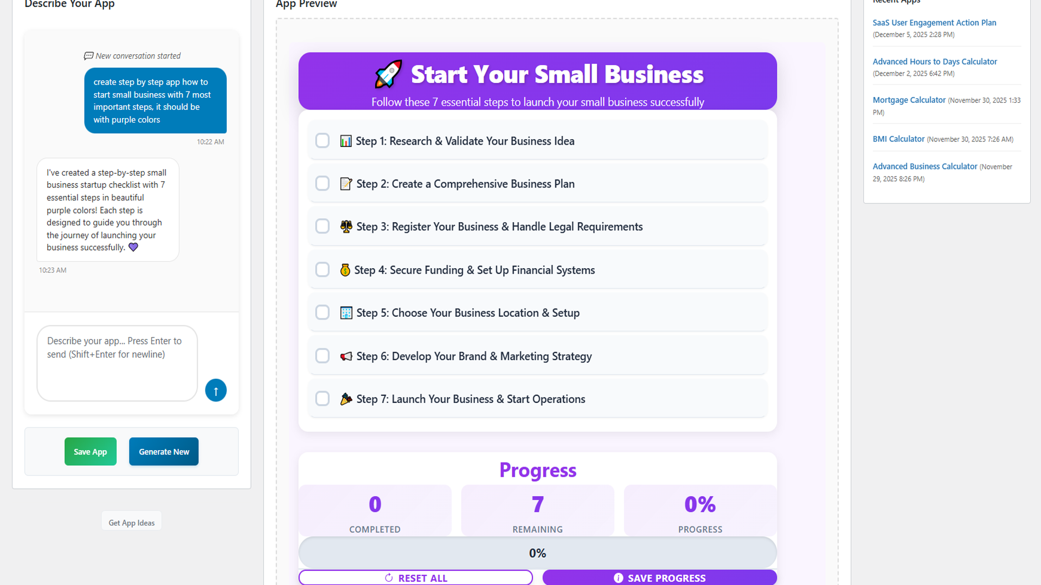
Task: Click the office building icon on Step 5
Action: 345,313
